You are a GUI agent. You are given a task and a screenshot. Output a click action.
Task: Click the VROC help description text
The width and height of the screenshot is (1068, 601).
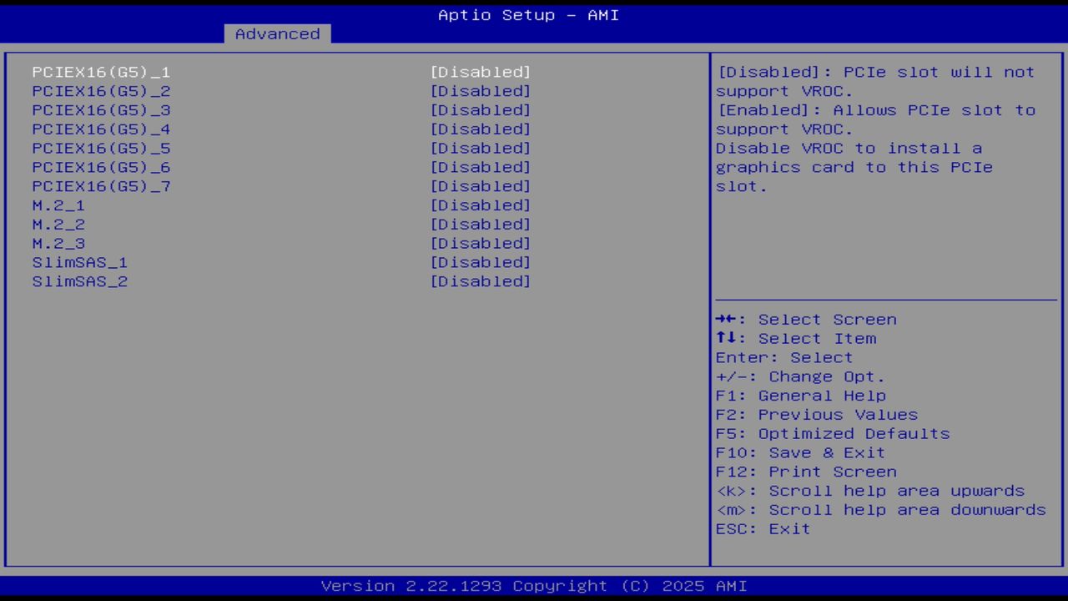coord(874,129)
